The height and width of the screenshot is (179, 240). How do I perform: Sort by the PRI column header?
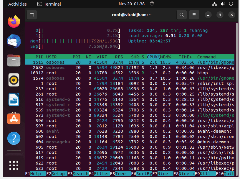pos(77,57)
